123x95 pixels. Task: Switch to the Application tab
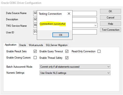[x=11, y=45]
